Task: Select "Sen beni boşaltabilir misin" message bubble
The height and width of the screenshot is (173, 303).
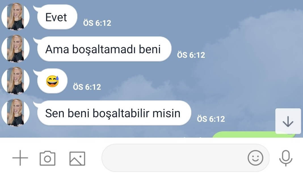Action: pos(114,113)
